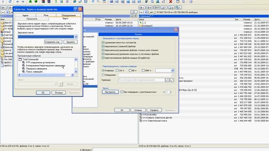Viewport: 269px width, 151px height.
Task: Click Total Commander program icon in events list
Action: pos(20,60)
